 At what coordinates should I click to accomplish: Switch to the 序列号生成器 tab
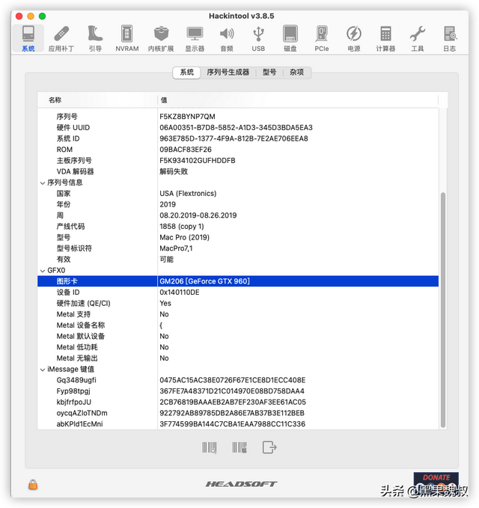(228, 73)
